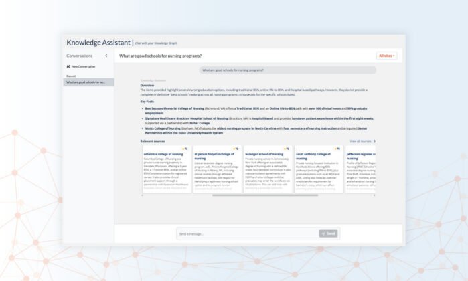The width and height of the screenshot is (468, 281).
Task: Click the Recent label in sidebar
Action: pyautogui.click(x=71, y=76)
